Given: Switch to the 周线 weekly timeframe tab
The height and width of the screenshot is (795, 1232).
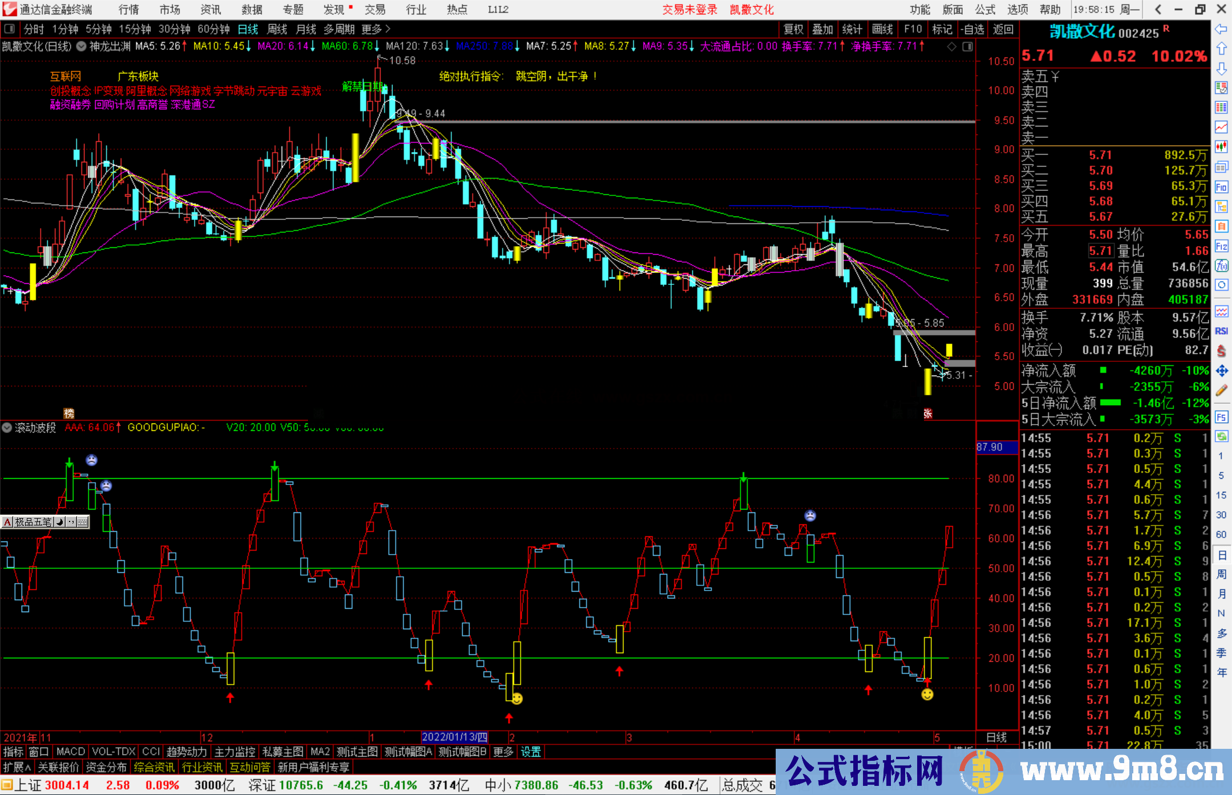Looking at the screenshot, I should (277, 29).
